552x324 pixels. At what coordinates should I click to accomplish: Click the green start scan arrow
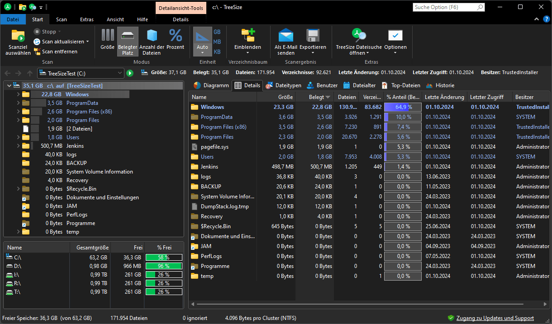(x=130, y=73)
